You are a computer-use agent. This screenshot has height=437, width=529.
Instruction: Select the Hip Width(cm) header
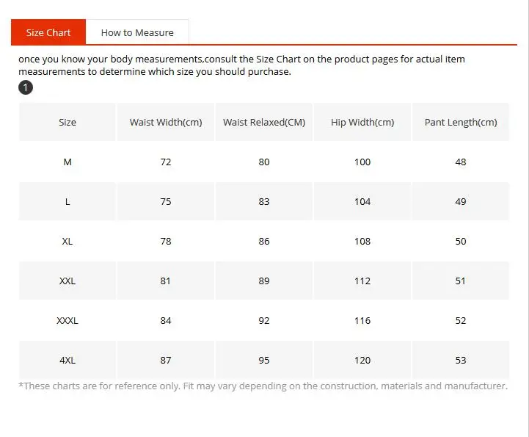coord(362,123)
